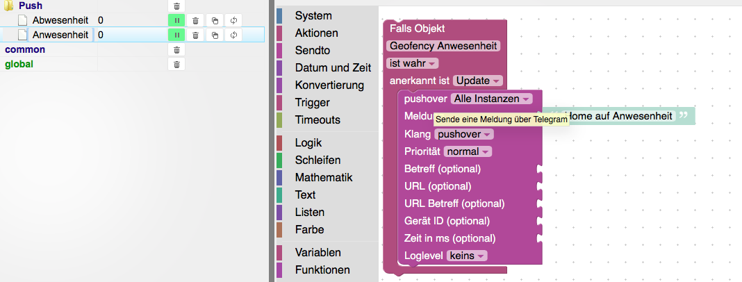Delete the Anwesenheit script

click(x=196, y=35)
